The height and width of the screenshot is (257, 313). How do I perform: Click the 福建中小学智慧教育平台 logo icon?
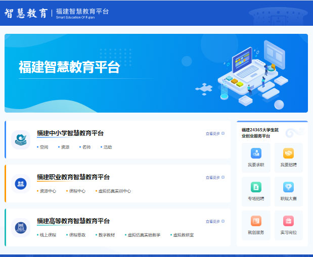[21, 139]
